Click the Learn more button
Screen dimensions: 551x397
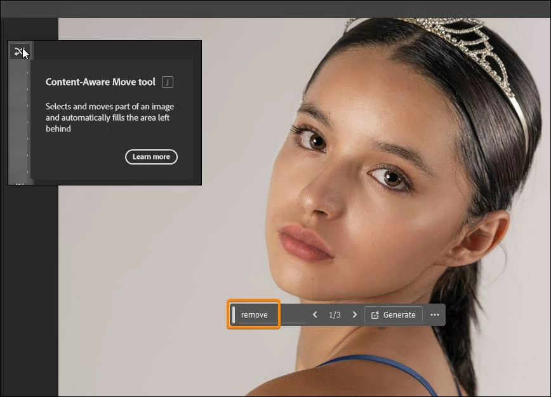click(x=151, y=157)
